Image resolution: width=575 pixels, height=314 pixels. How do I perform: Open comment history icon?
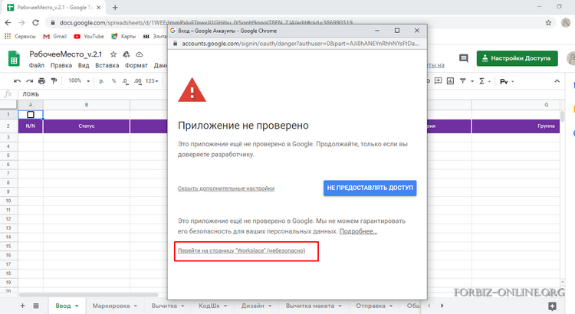464,58
